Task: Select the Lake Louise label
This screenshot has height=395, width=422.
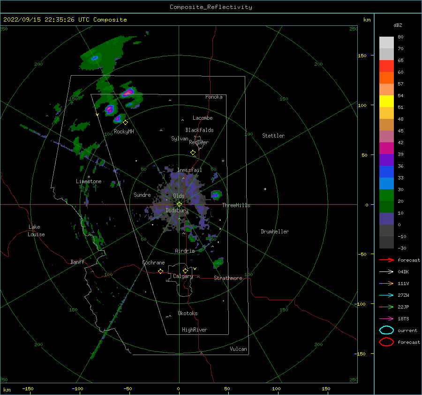Action: click(x=36, y=231)
